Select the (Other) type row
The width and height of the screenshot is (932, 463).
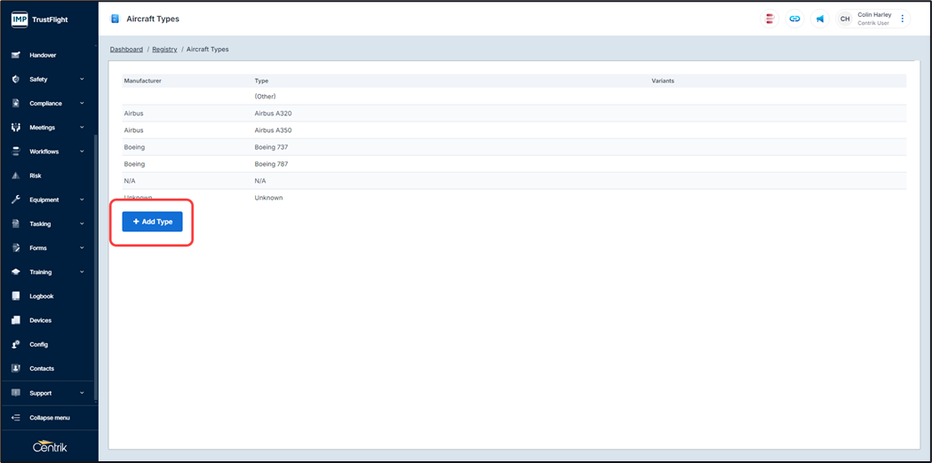[514, 96]
